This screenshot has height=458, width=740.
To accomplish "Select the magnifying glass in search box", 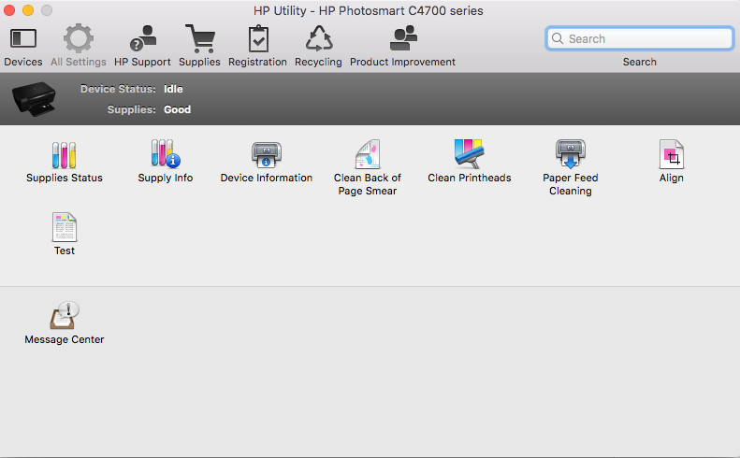I will tap(558, 38).
